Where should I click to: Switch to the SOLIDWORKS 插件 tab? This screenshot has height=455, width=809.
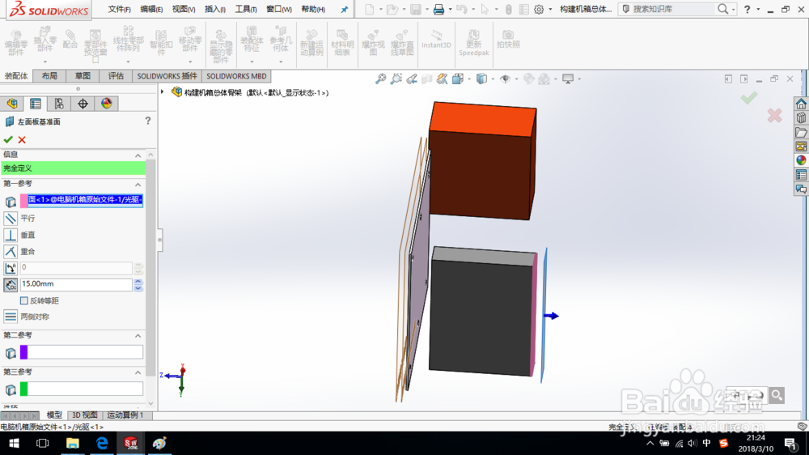pos(167,76)
